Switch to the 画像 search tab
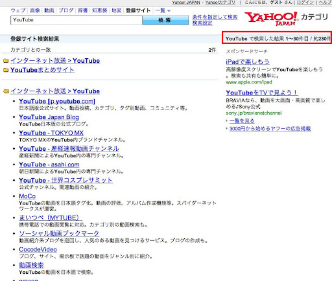This screenshot has width=332, height=281. click(x=34, y=10)
